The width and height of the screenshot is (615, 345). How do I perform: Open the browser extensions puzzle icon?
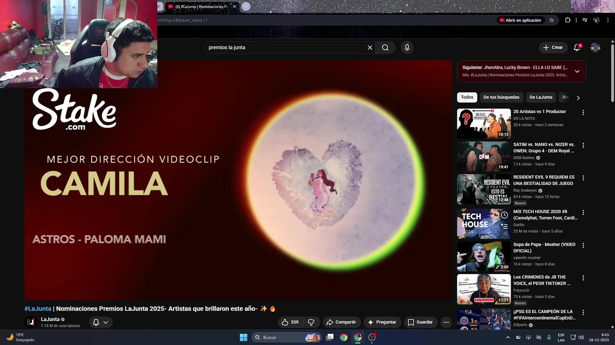coord(568,20)
